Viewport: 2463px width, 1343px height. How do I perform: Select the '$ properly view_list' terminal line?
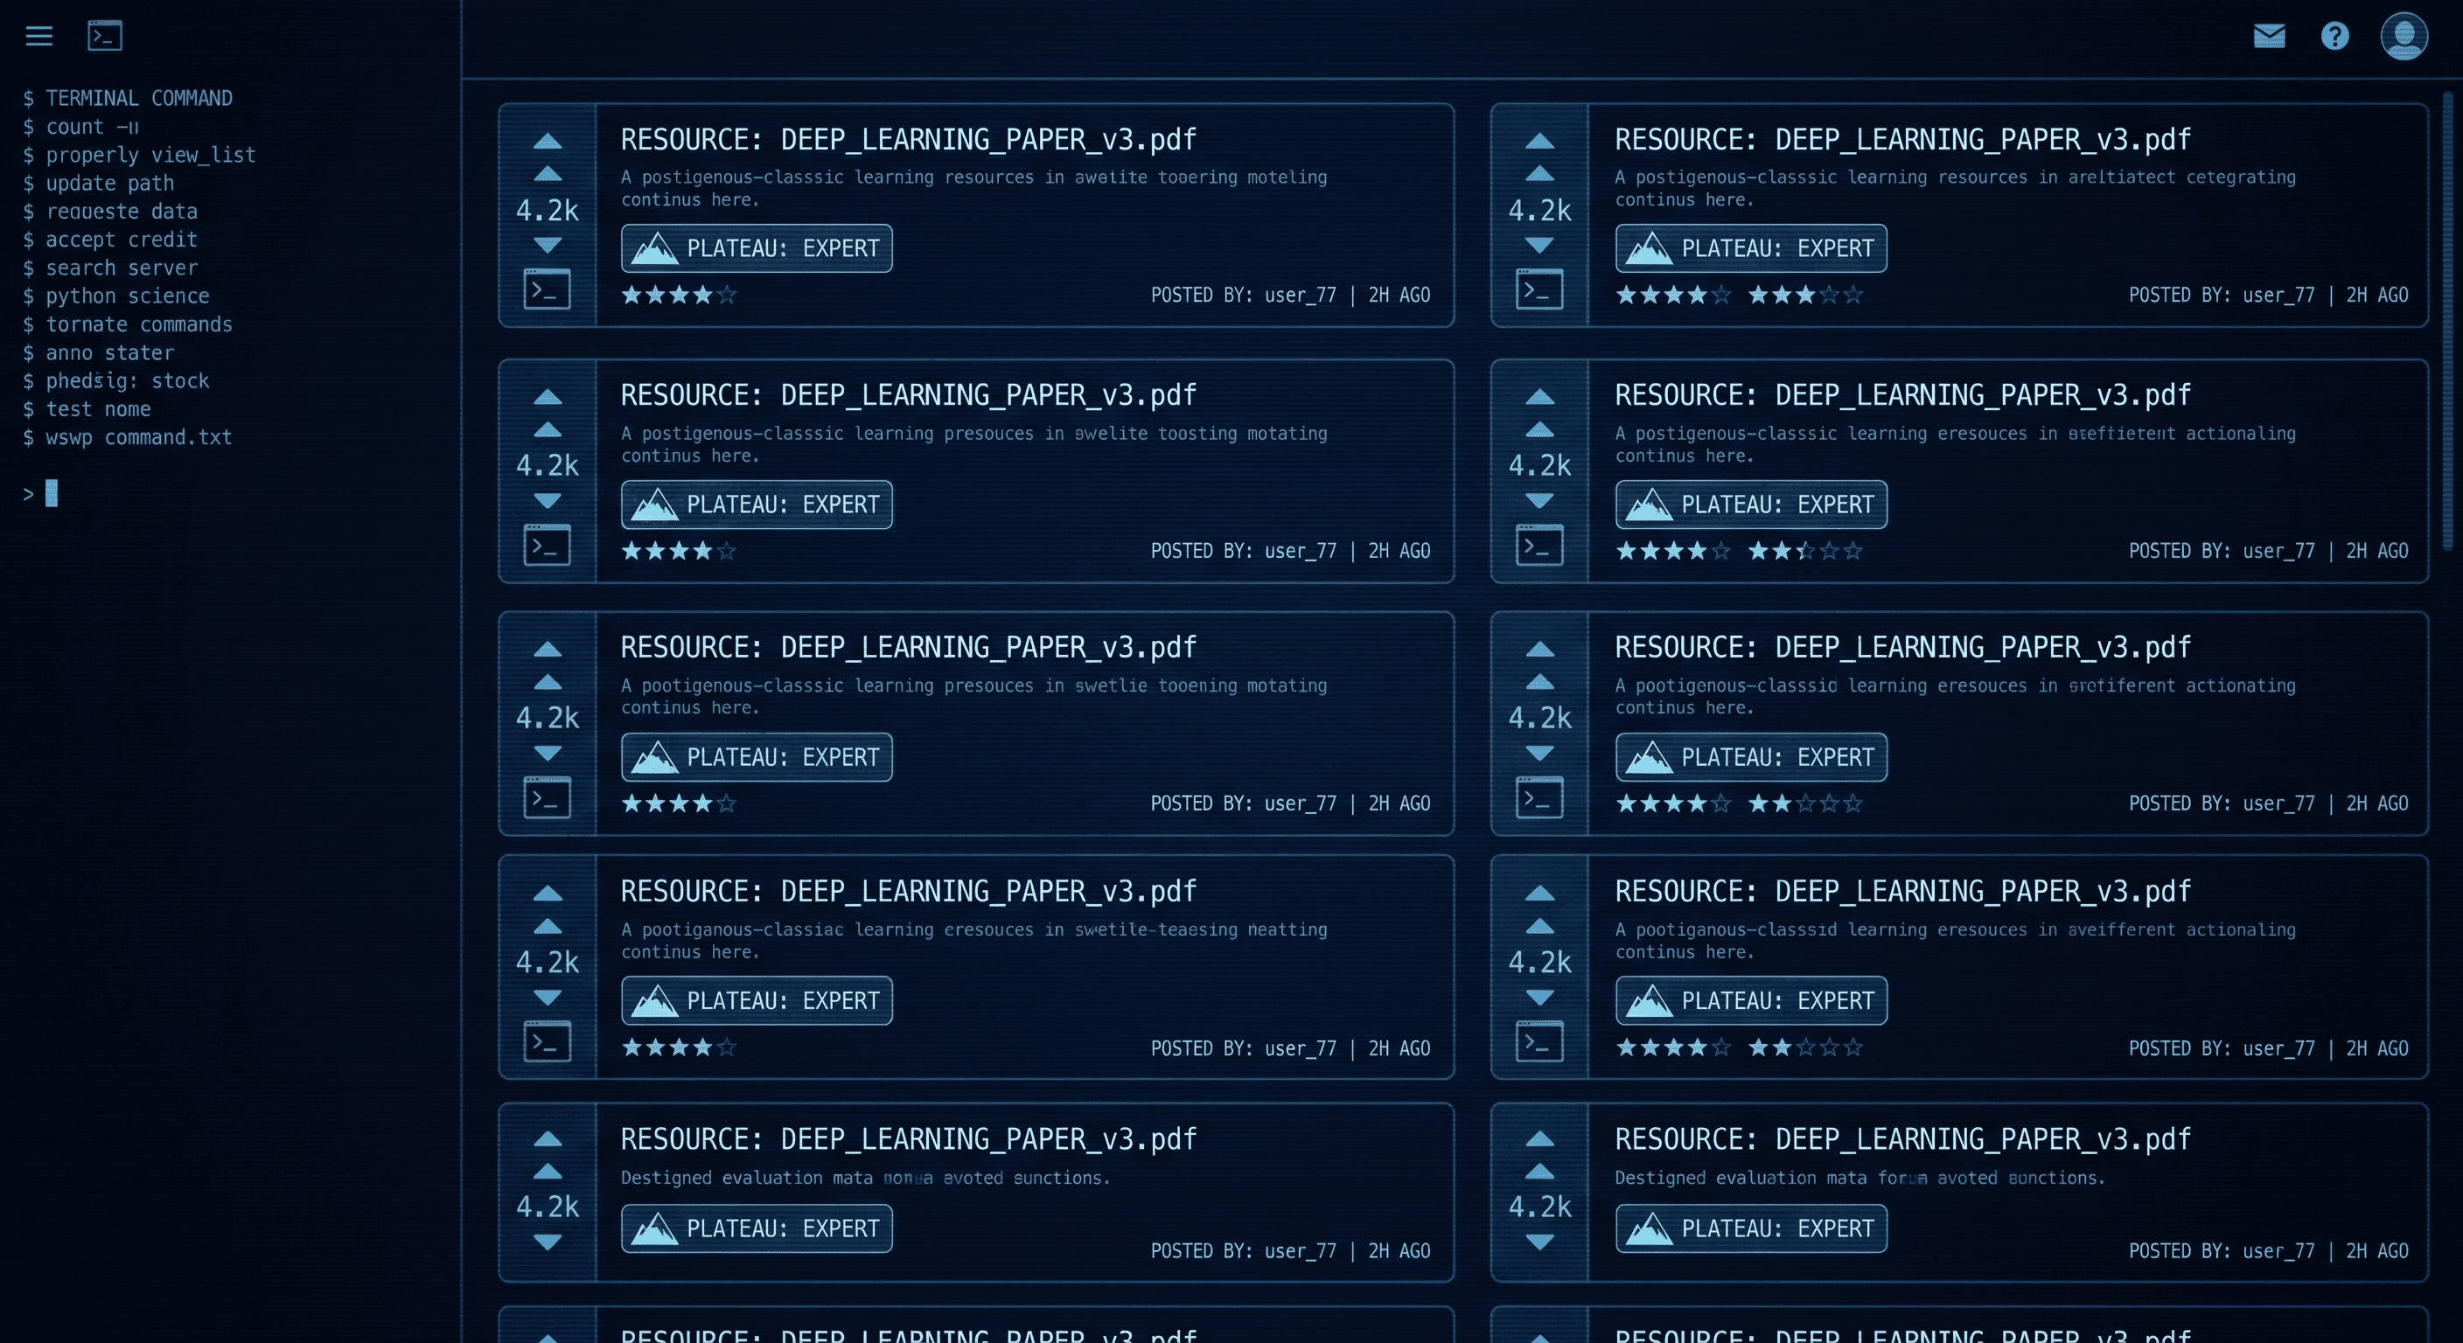tap(140, 155)
